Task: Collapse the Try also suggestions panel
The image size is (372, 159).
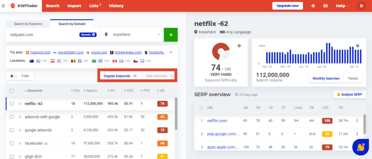Action: [171, 52]
